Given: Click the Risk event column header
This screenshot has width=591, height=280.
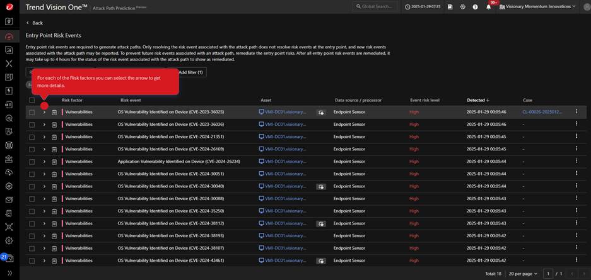Looking at the screenshot, I should (x=131, y=100).
